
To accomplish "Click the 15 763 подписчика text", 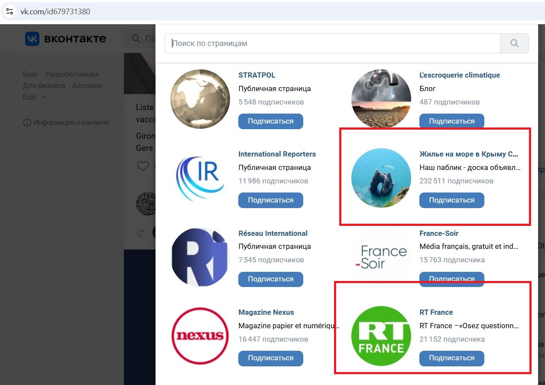I will (452, 260).
